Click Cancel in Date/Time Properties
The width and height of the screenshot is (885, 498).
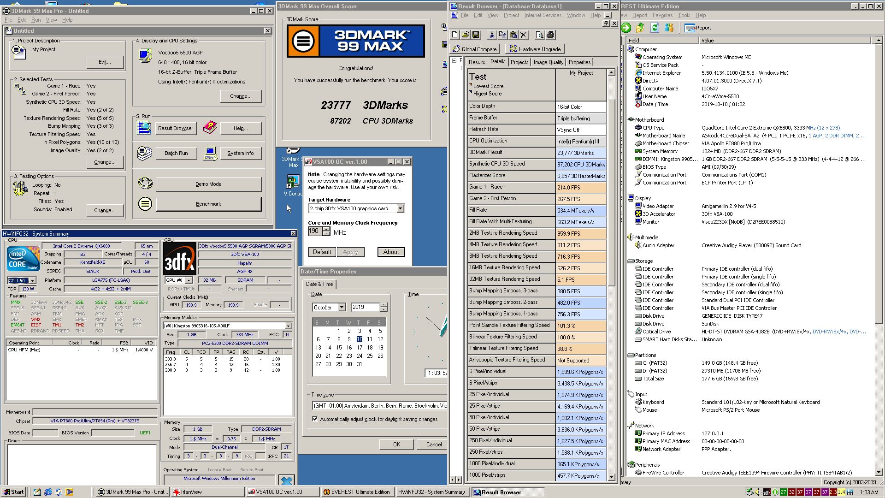point(431,444)
